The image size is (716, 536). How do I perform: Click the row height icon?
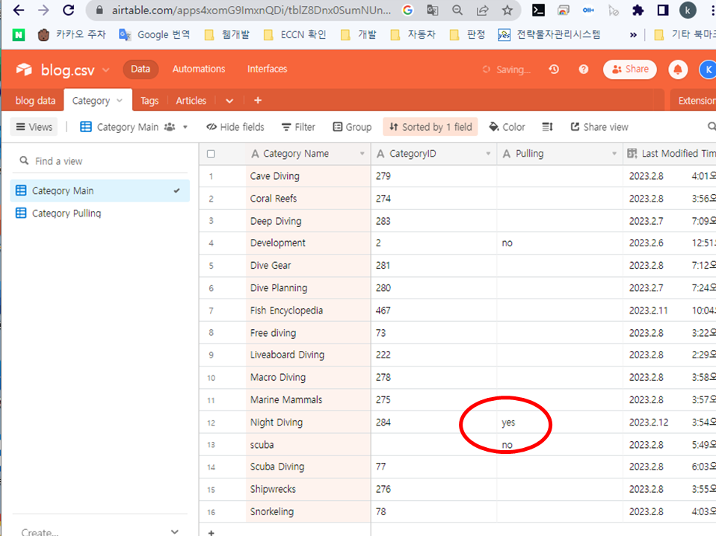tap(547, 127)
